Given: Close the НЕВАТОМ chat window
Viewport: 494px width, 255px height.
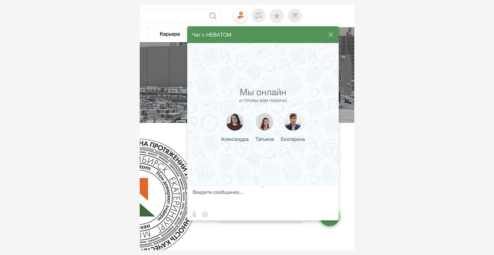Looking at the screenshot, I should pos(331,35).
